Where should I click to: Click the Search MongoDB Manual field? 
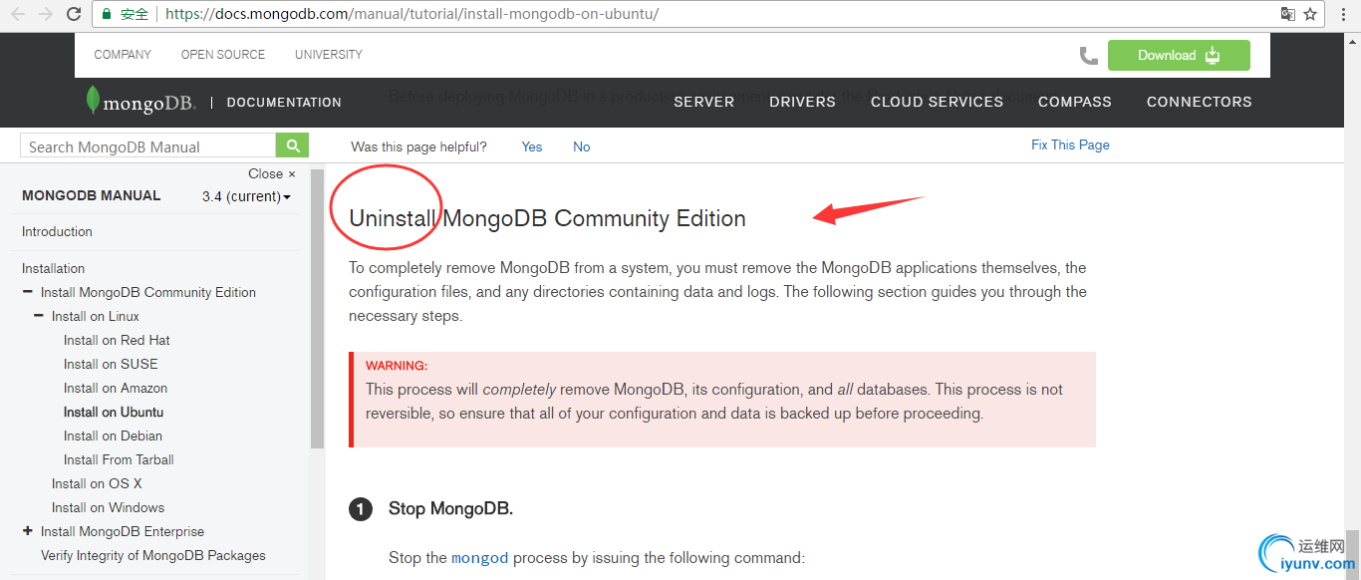(147, 146)
